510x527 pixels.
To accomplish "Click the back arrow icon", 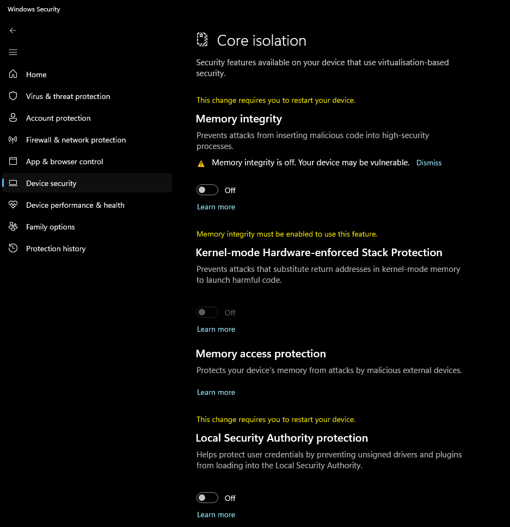I will coord(13,30).
